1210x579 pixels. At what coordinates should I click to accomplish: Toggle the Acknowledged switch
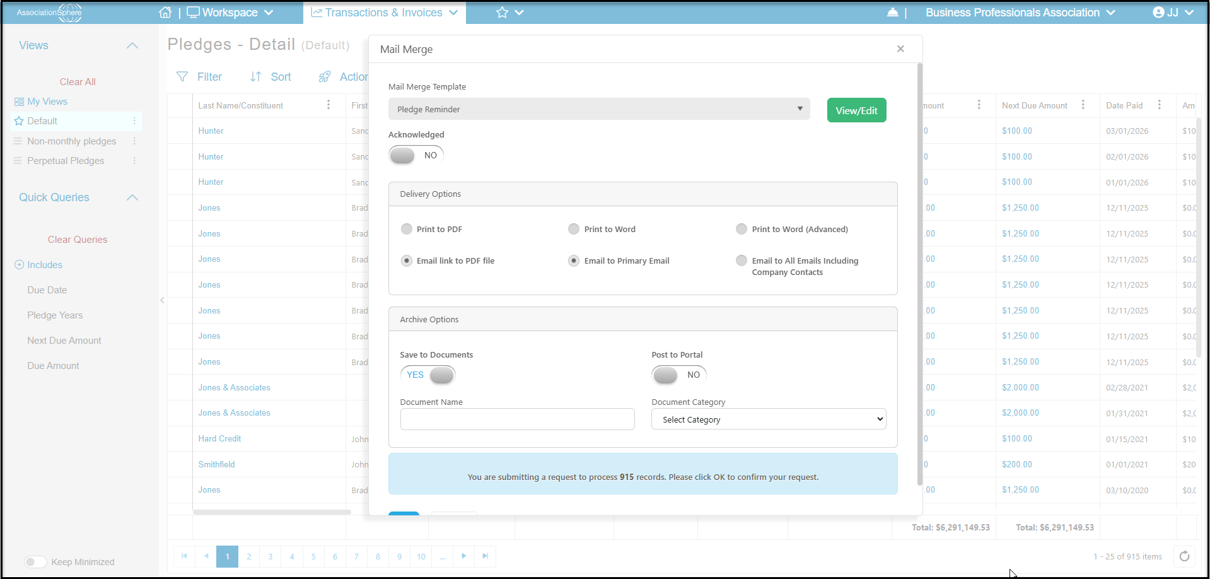pos(416,155)
